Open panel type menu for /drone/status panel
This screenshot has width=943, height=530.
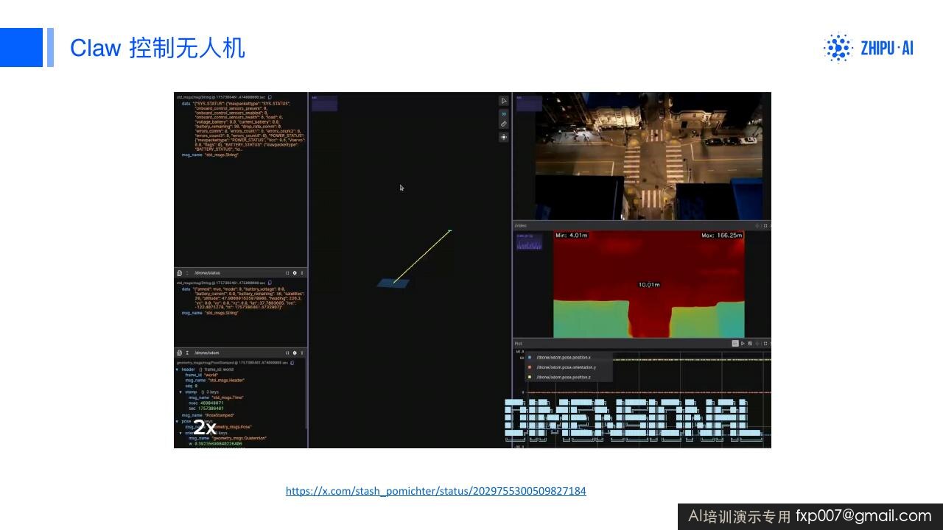coord(179,273)
